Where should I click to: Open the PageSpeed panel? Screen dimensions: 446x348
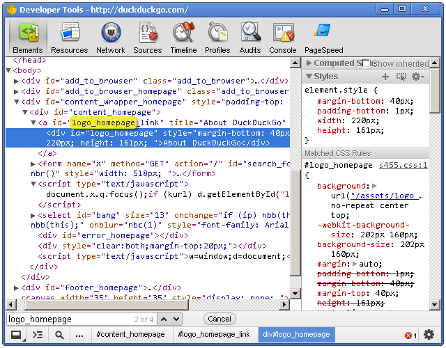(x=323, y=38)
